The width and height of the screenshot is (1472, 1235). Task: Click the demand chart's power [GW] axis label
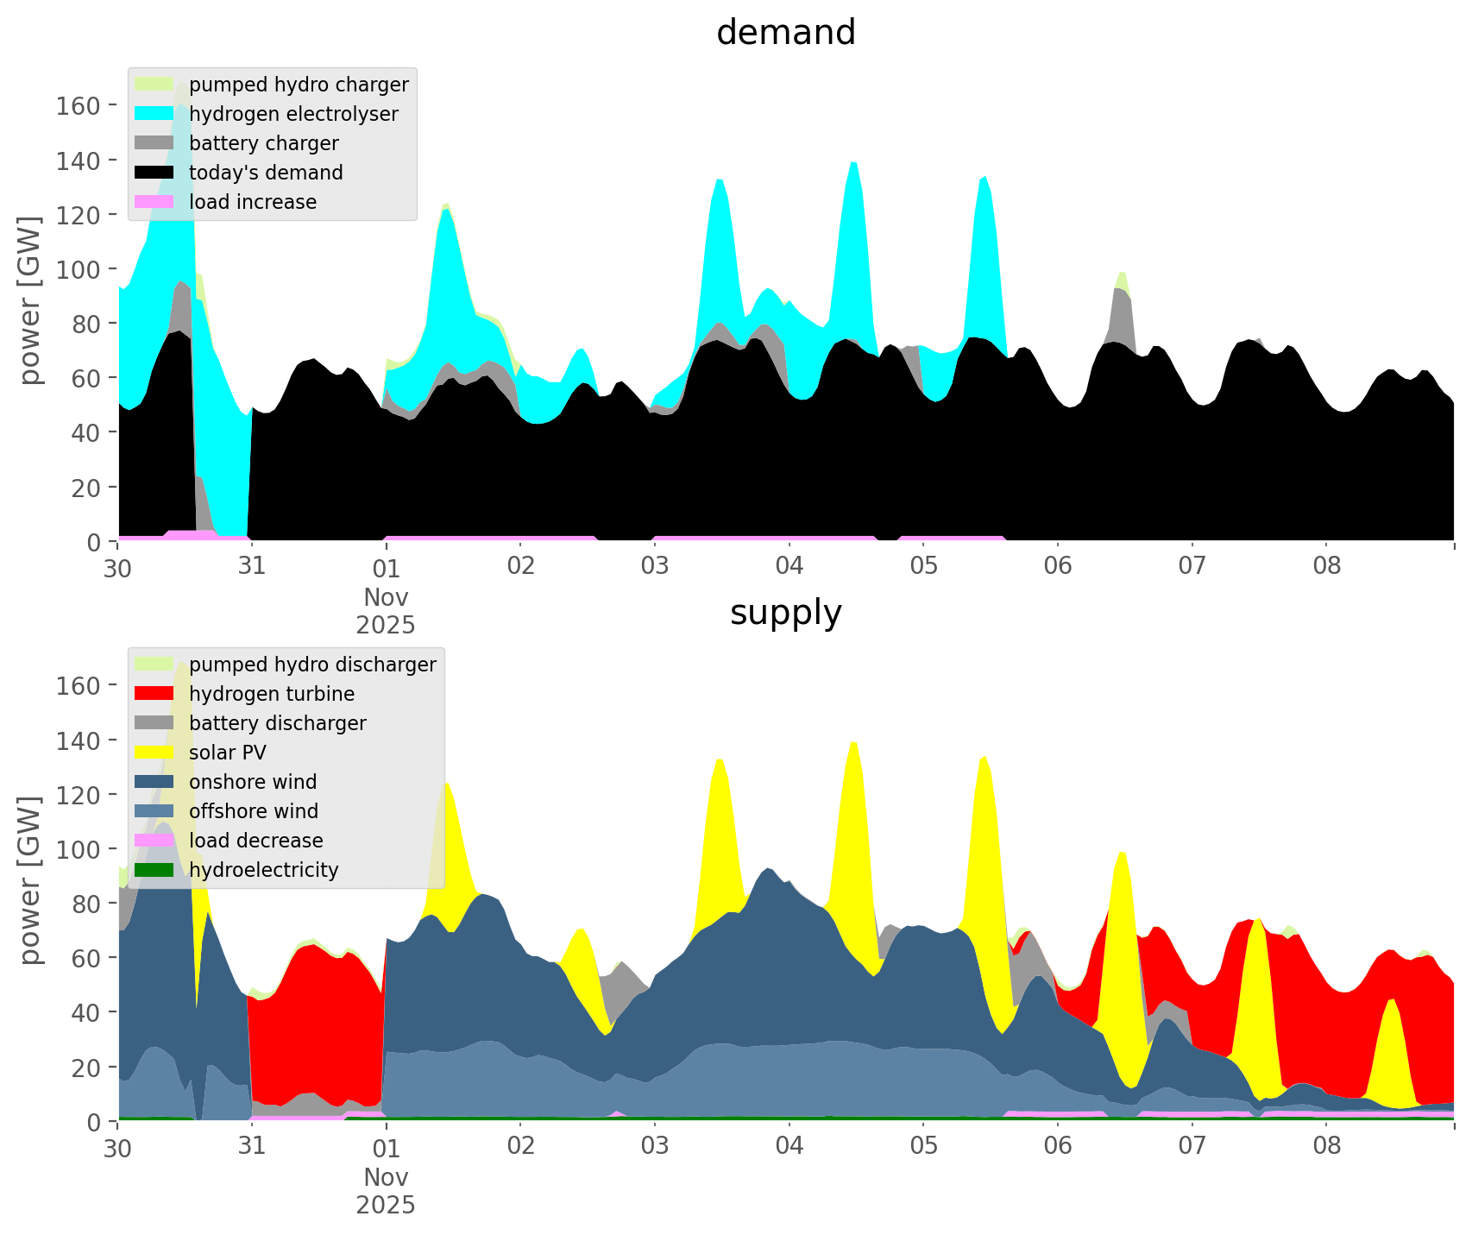click(30, 300)
